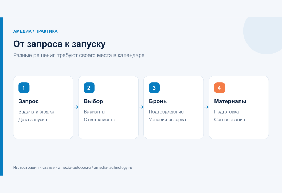The height and width of the screenshot is (193, 282).
Task: Click the text Условия резерва
Action: pos(167,120)
